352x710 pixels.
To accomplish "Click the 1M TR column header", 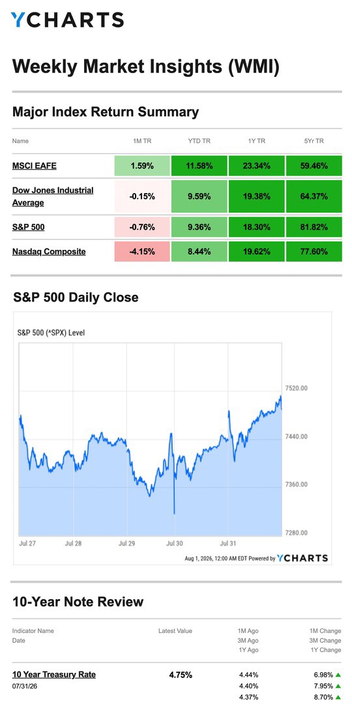I will pos(142,141).
